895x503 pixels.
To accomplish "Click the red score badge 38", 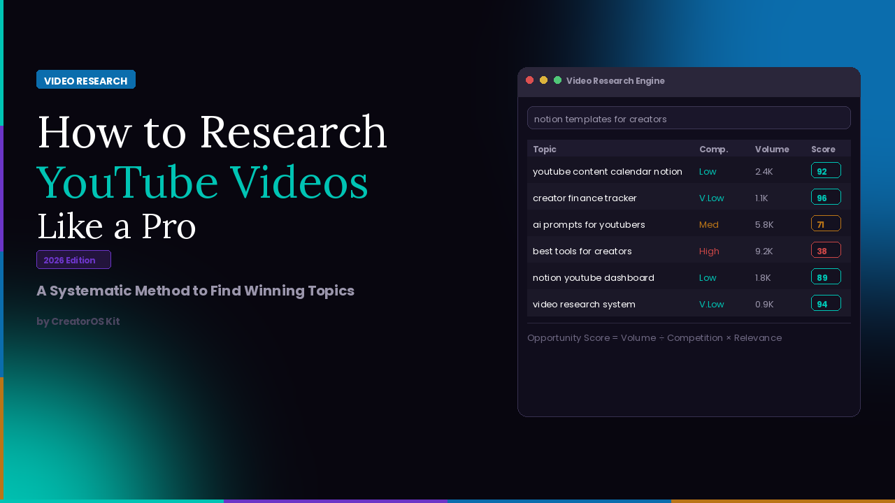I will pyautogui.click(x=826, y=250).
